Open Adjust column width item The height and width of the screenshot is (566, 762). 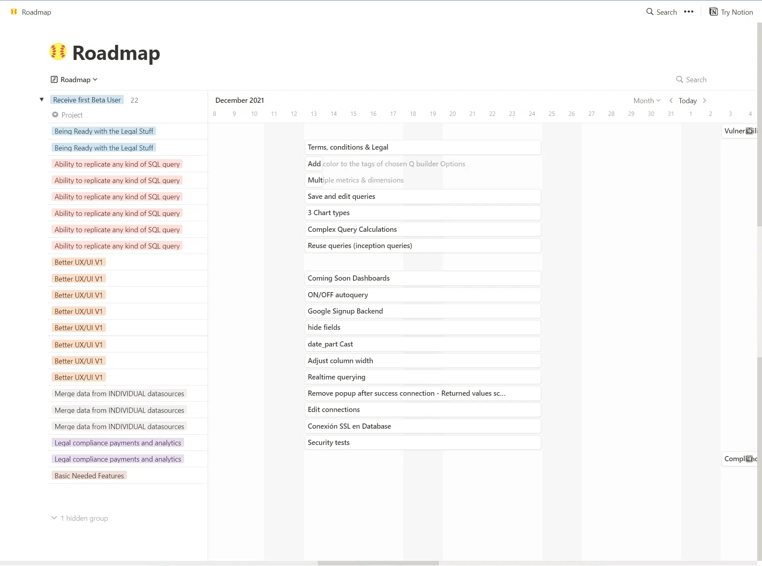coord(423,361)
